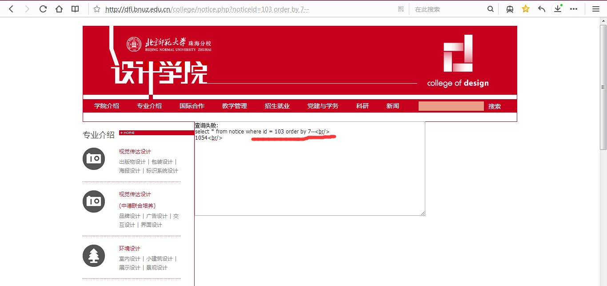
Task: Click the 小建筑设计 text
Action: click(160, 259)
